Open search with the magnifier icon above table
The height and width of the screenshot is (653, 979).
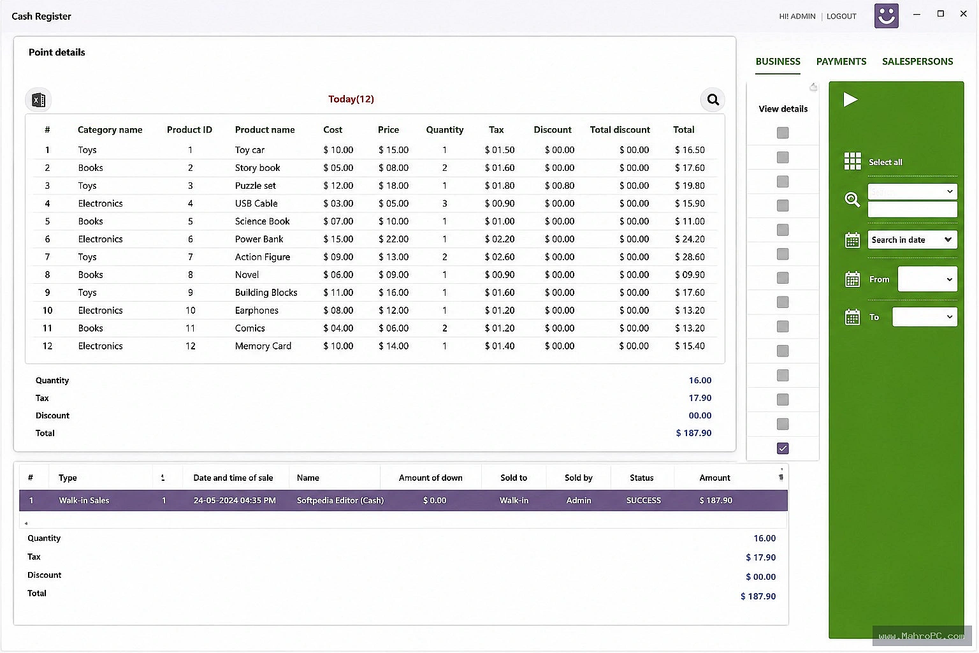click(x=713, y=99)
